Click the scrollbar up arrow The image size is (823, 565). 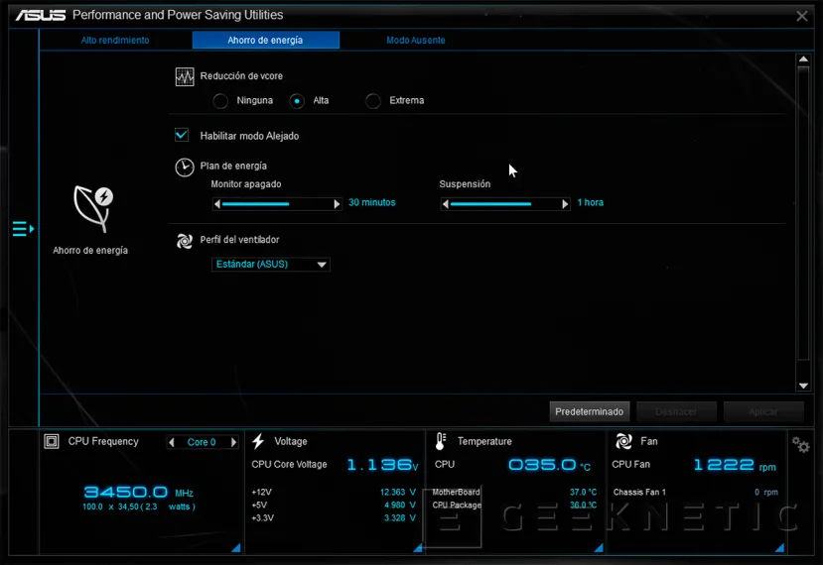point(803,59)
